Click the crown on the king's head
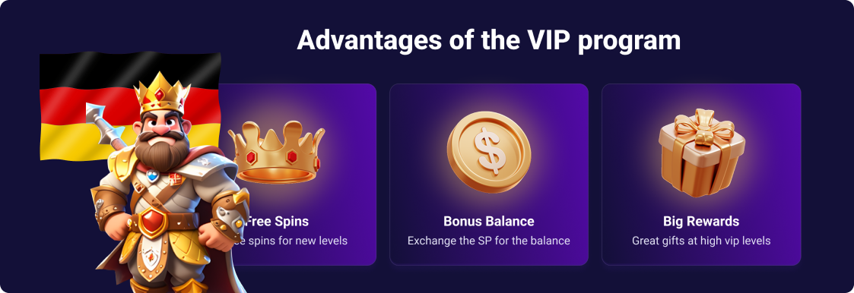Screen dimensions: 854x293 point(161,93)
